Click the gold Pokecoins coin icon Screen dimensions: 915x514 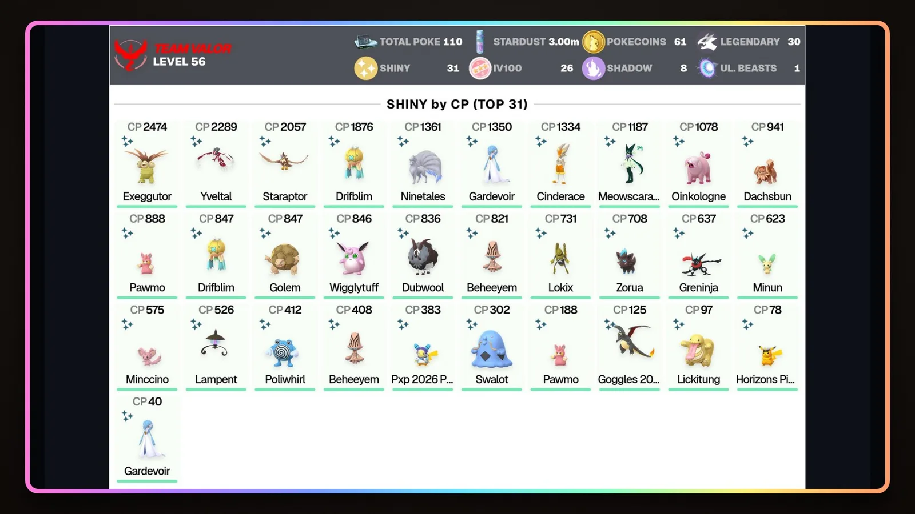pyautogui.click(x=594, y=42)
